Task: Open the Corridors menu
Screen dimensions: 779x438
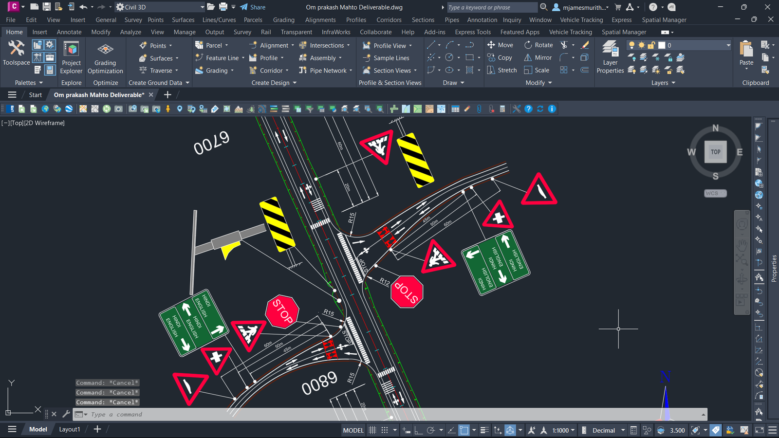Action: point(389,20)
